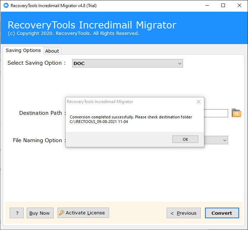This screenshot has width=248, height=230.
Task: Select the Saving Options tab
Action: (23, 50)
